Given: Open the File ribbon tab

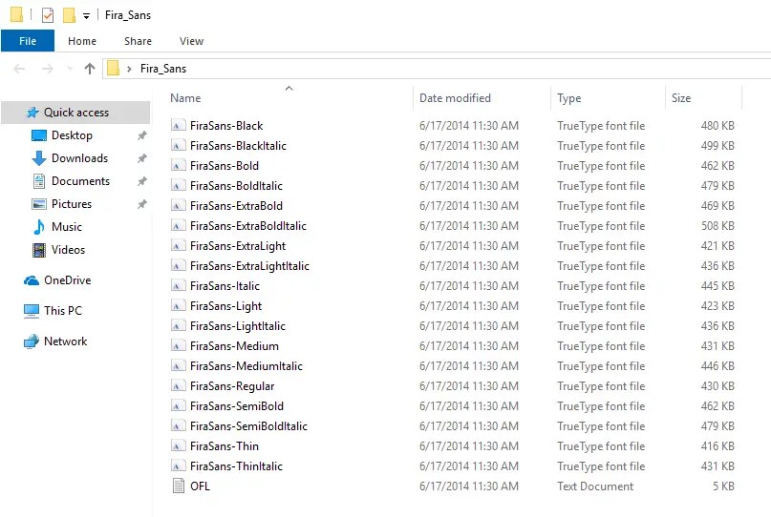Looking at the screenshot, I should click(28, 41).
